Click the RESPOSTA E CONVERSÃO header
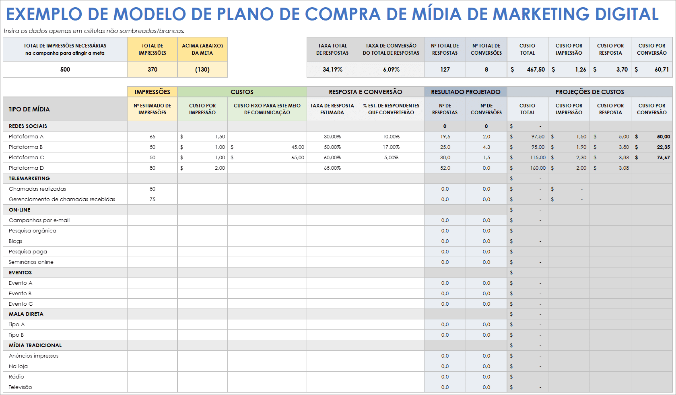Viewport: 676px width, 395px height. [x=365, y=92]
